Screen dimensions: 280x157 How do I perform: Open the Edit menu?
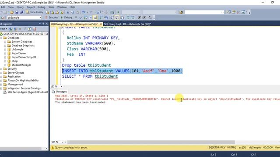coord(3,7)
